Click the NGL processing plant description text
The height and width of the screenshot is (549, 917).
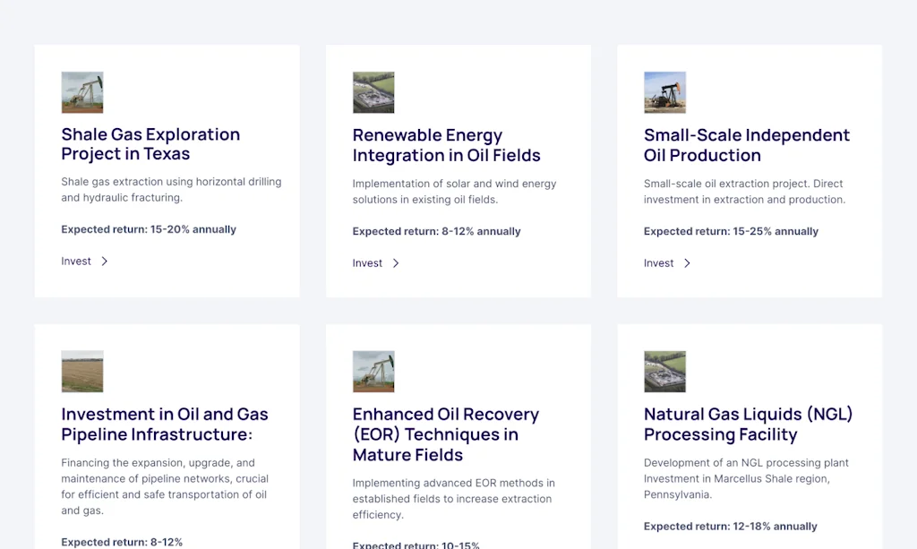tap(746, 478)
